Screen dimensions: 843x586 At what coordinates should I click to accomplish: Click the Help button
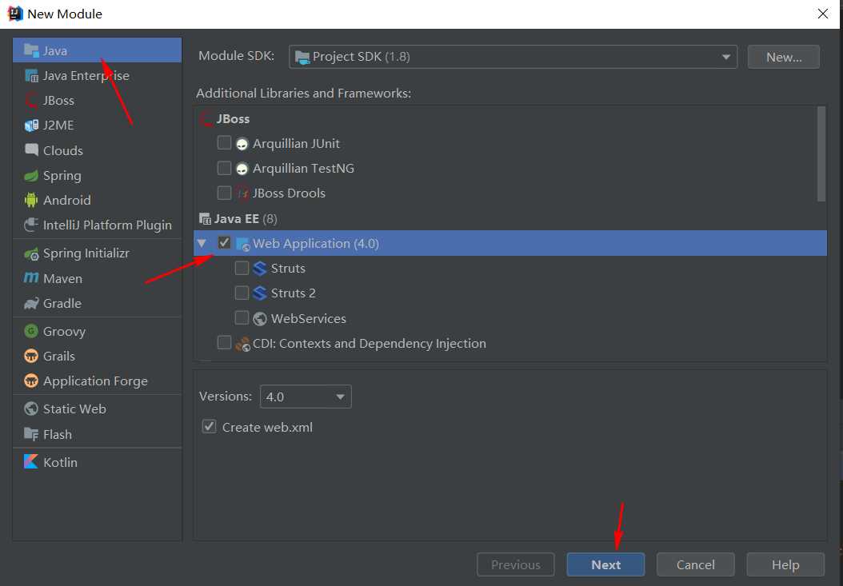(x=785, y=564)
